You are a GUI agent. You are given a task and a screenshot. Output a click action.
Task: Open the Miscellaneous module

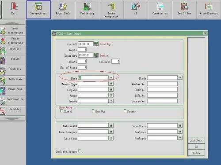[209, 10]
